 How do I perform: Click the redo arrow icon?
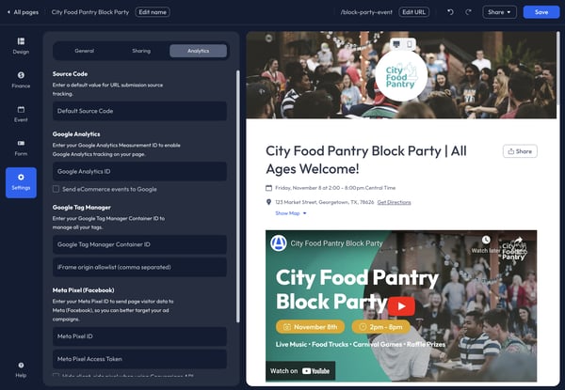(x=468, y=12)
